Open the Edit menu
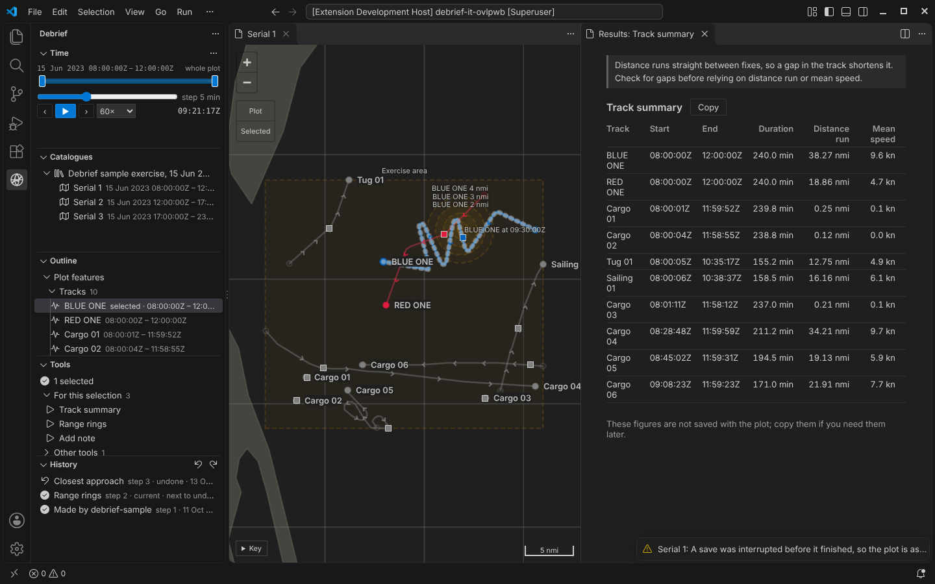The width and height of the screenshot is (935, 584). tap(60, 12)
